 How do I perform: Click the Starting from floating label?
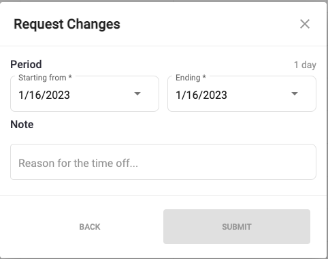(42, 78)
